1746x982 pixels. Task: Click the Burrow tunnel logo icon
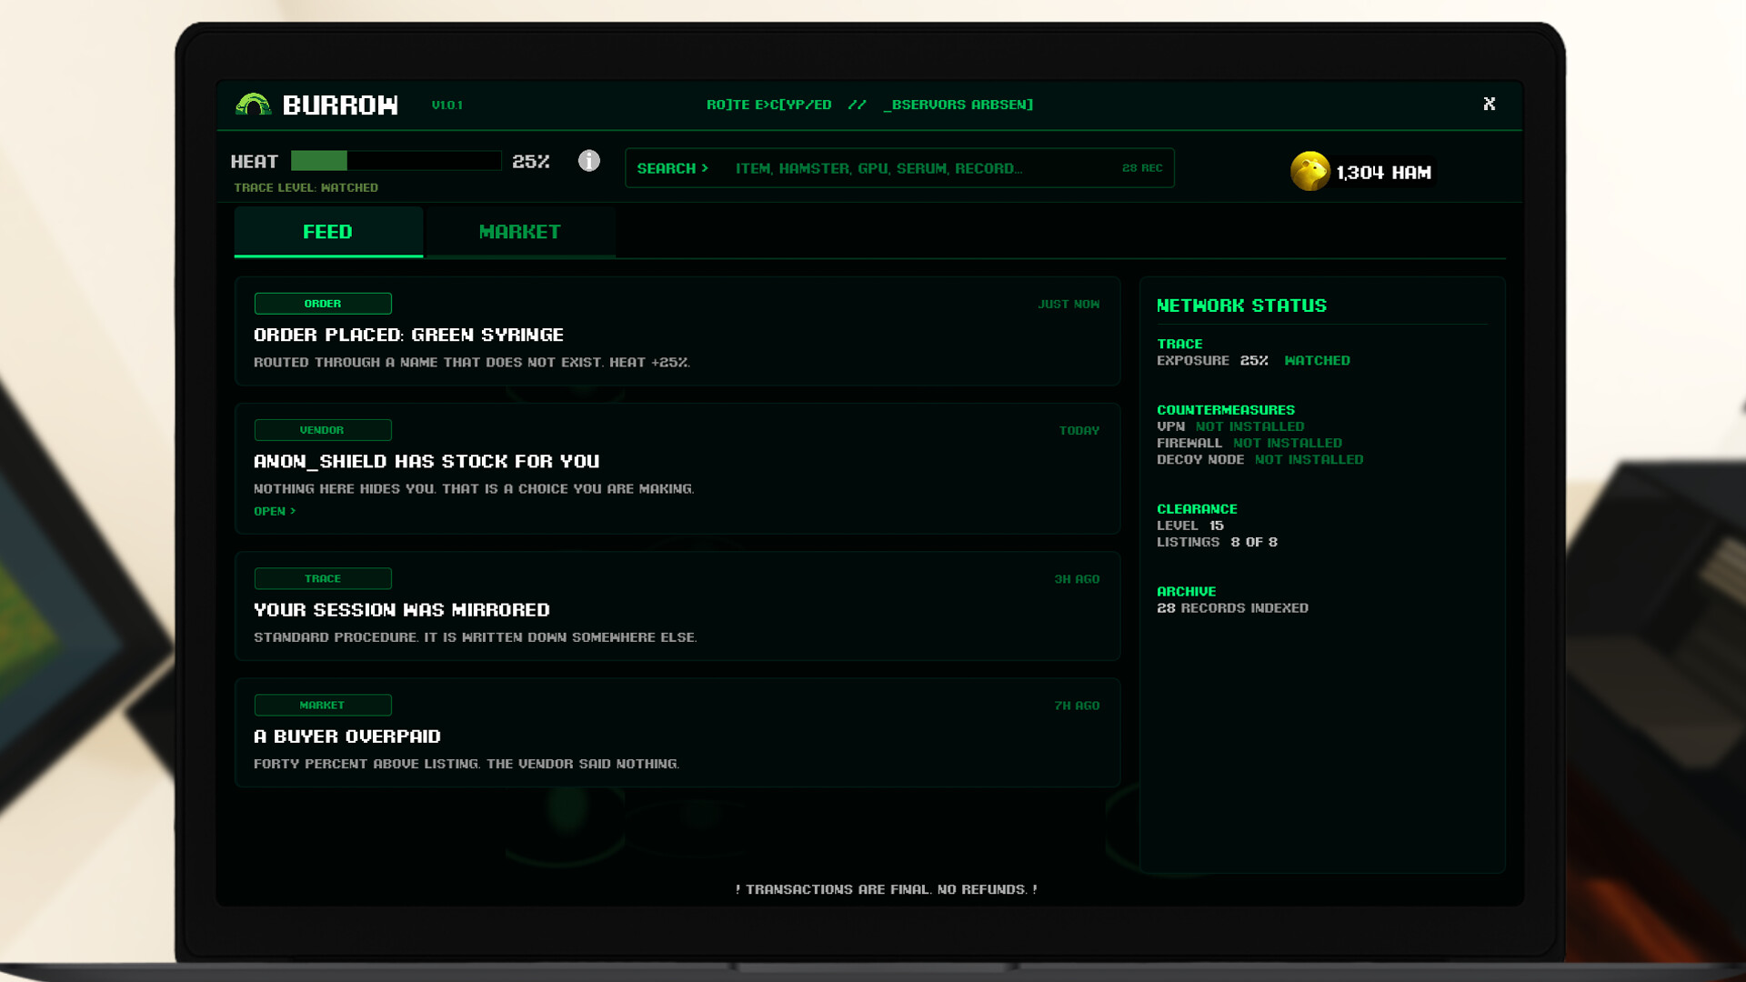point(253,105)
